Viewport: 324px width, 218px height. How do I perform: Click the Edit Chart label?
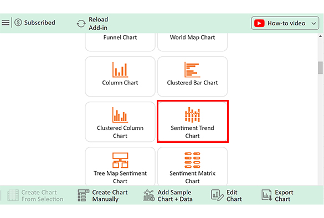click(x=234, y=195)
